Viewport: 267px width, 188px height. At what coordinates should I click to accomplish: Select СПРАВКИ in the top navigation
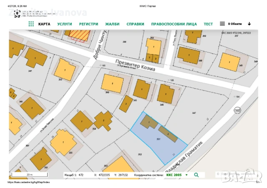pyautogui.click(x=136, y=24)
